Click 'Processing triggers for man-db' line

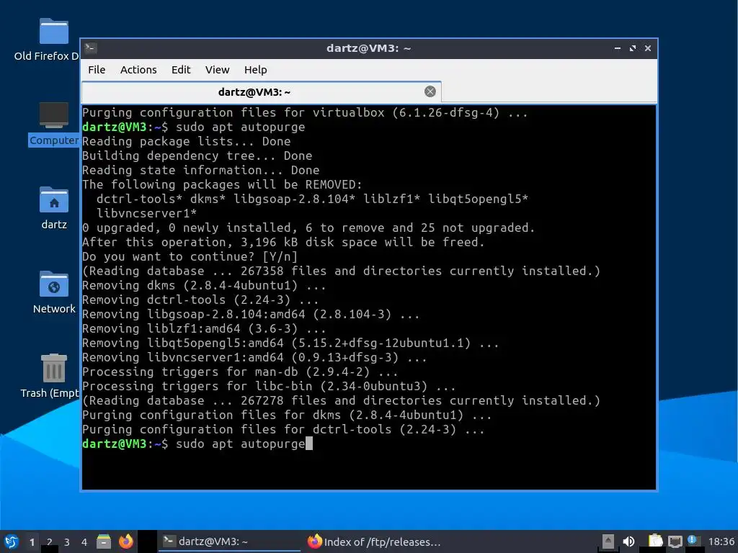point(240,372)
